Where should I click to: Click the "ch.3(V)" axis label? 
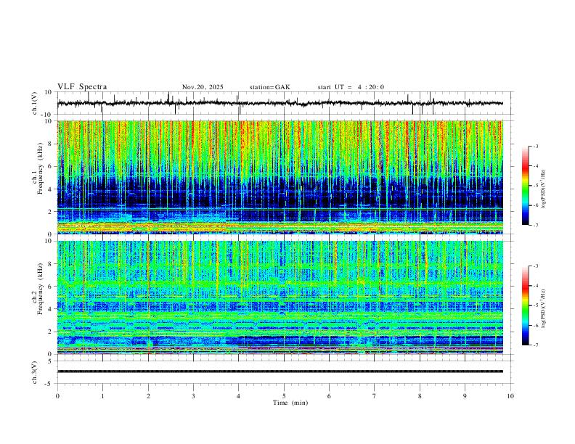35,372
